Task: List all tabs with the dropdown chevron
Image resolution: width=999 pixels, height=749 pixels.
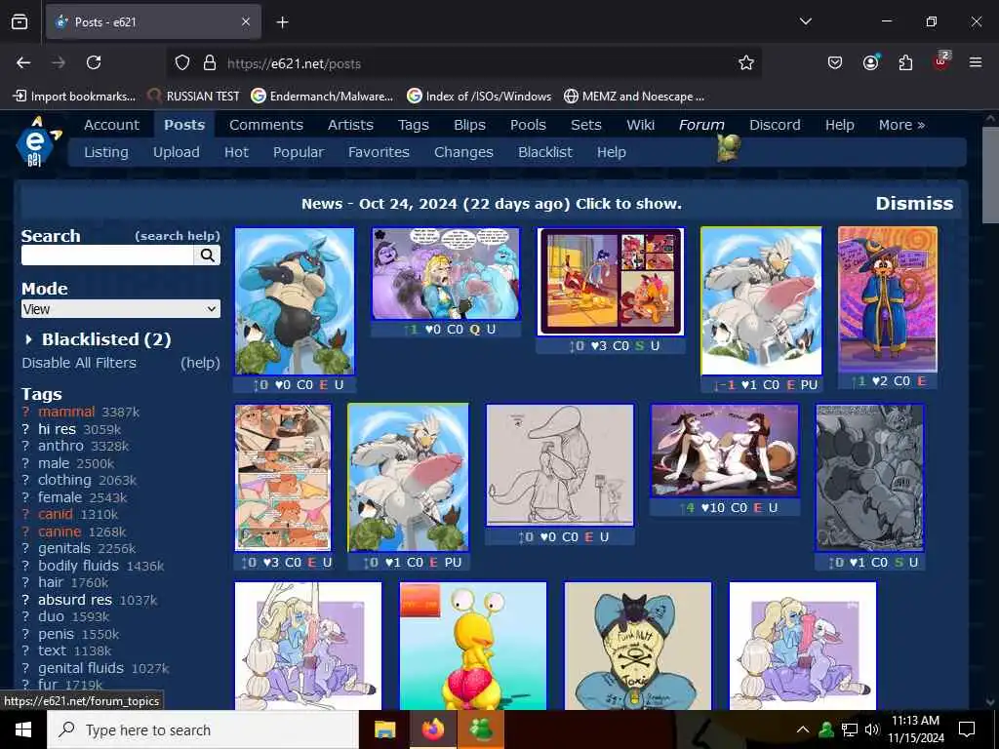Action: point(805,21)
